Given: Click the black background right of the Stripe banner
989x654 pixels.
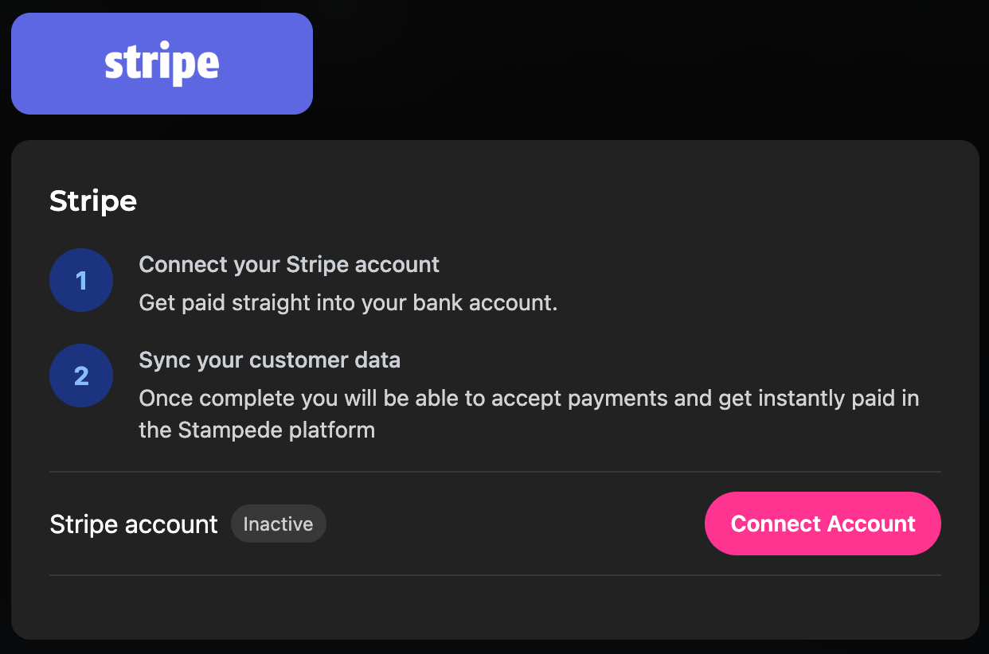Looking at the screenshot, I should click(637, 64).
